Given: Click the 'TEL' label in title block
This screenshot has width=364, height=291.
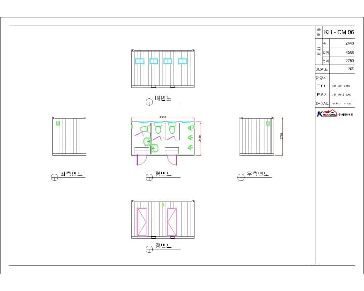Looking at the screenshot, I should click(x=322, y=86).
